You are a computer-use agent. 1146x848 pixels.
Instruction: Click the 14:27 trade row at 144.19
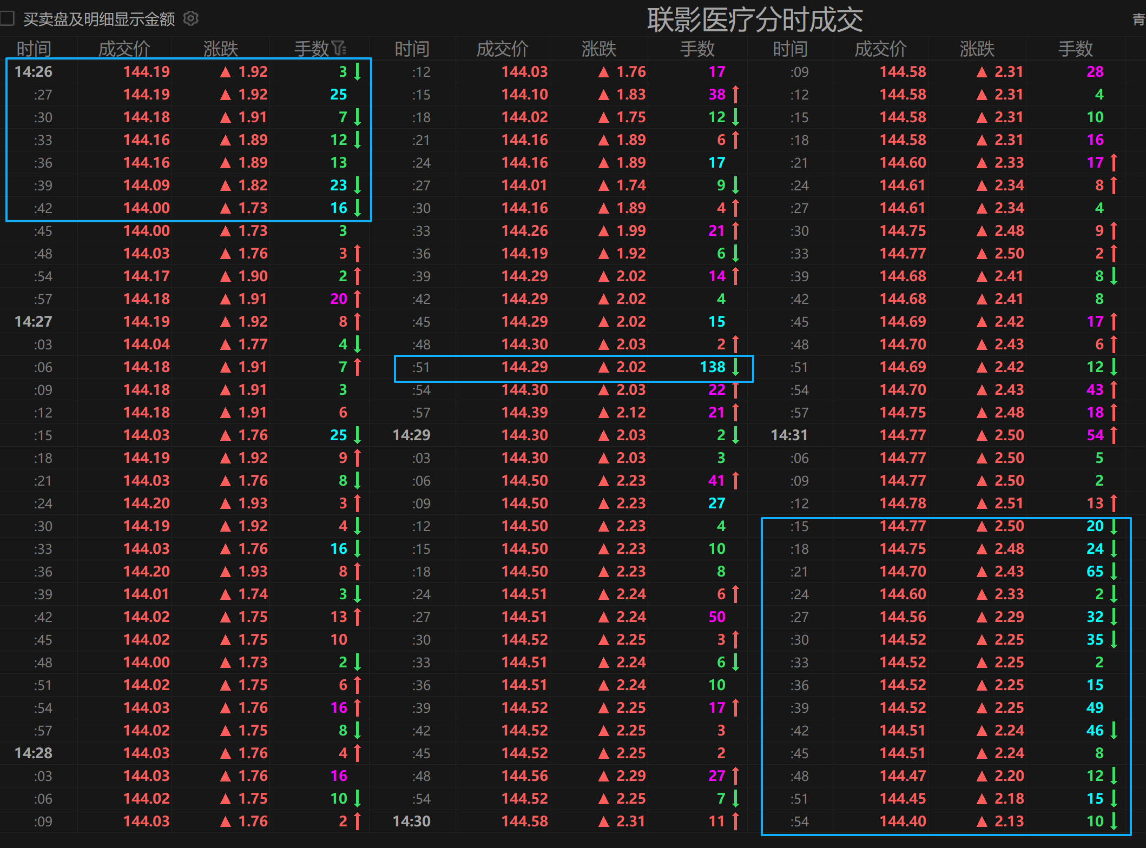(x=146, y=322)
